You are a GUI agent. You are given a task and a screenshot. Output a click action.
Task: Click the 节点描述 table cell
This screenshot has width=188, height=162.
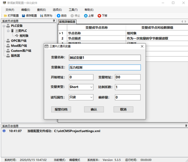tap(96, 38)
